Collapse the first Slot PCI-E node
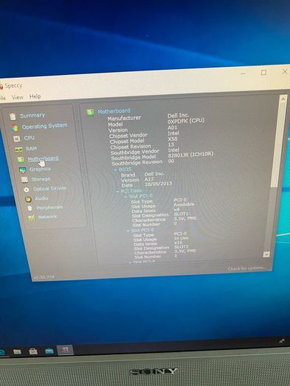290x386 pixels. pyautogui.click(x=126, y=197)
